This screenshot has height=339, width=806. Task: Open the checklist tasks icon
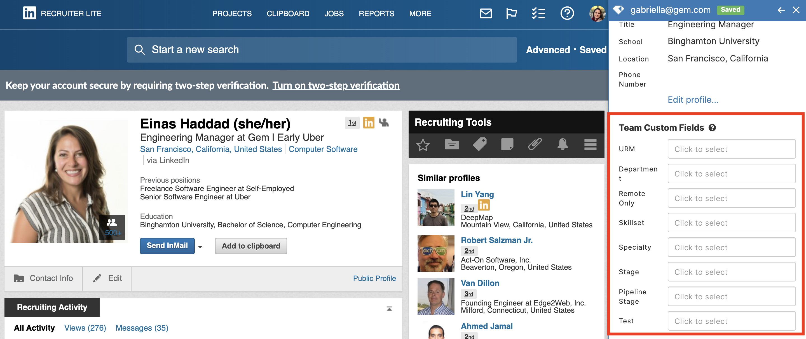pos(538,13)
